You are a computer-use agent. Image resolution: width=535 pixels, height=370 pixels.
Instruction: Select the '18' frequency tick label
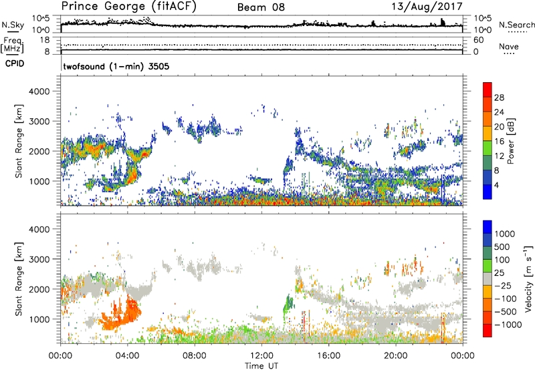click(x=45, y=40)
